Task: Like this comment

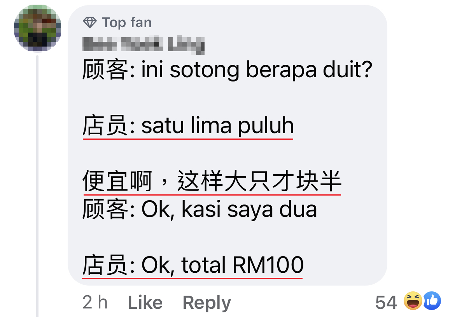Action: coord(145,303)
